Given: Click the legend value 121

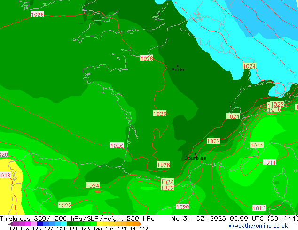Looking at the screenshot, I should (x=13, y=228).
